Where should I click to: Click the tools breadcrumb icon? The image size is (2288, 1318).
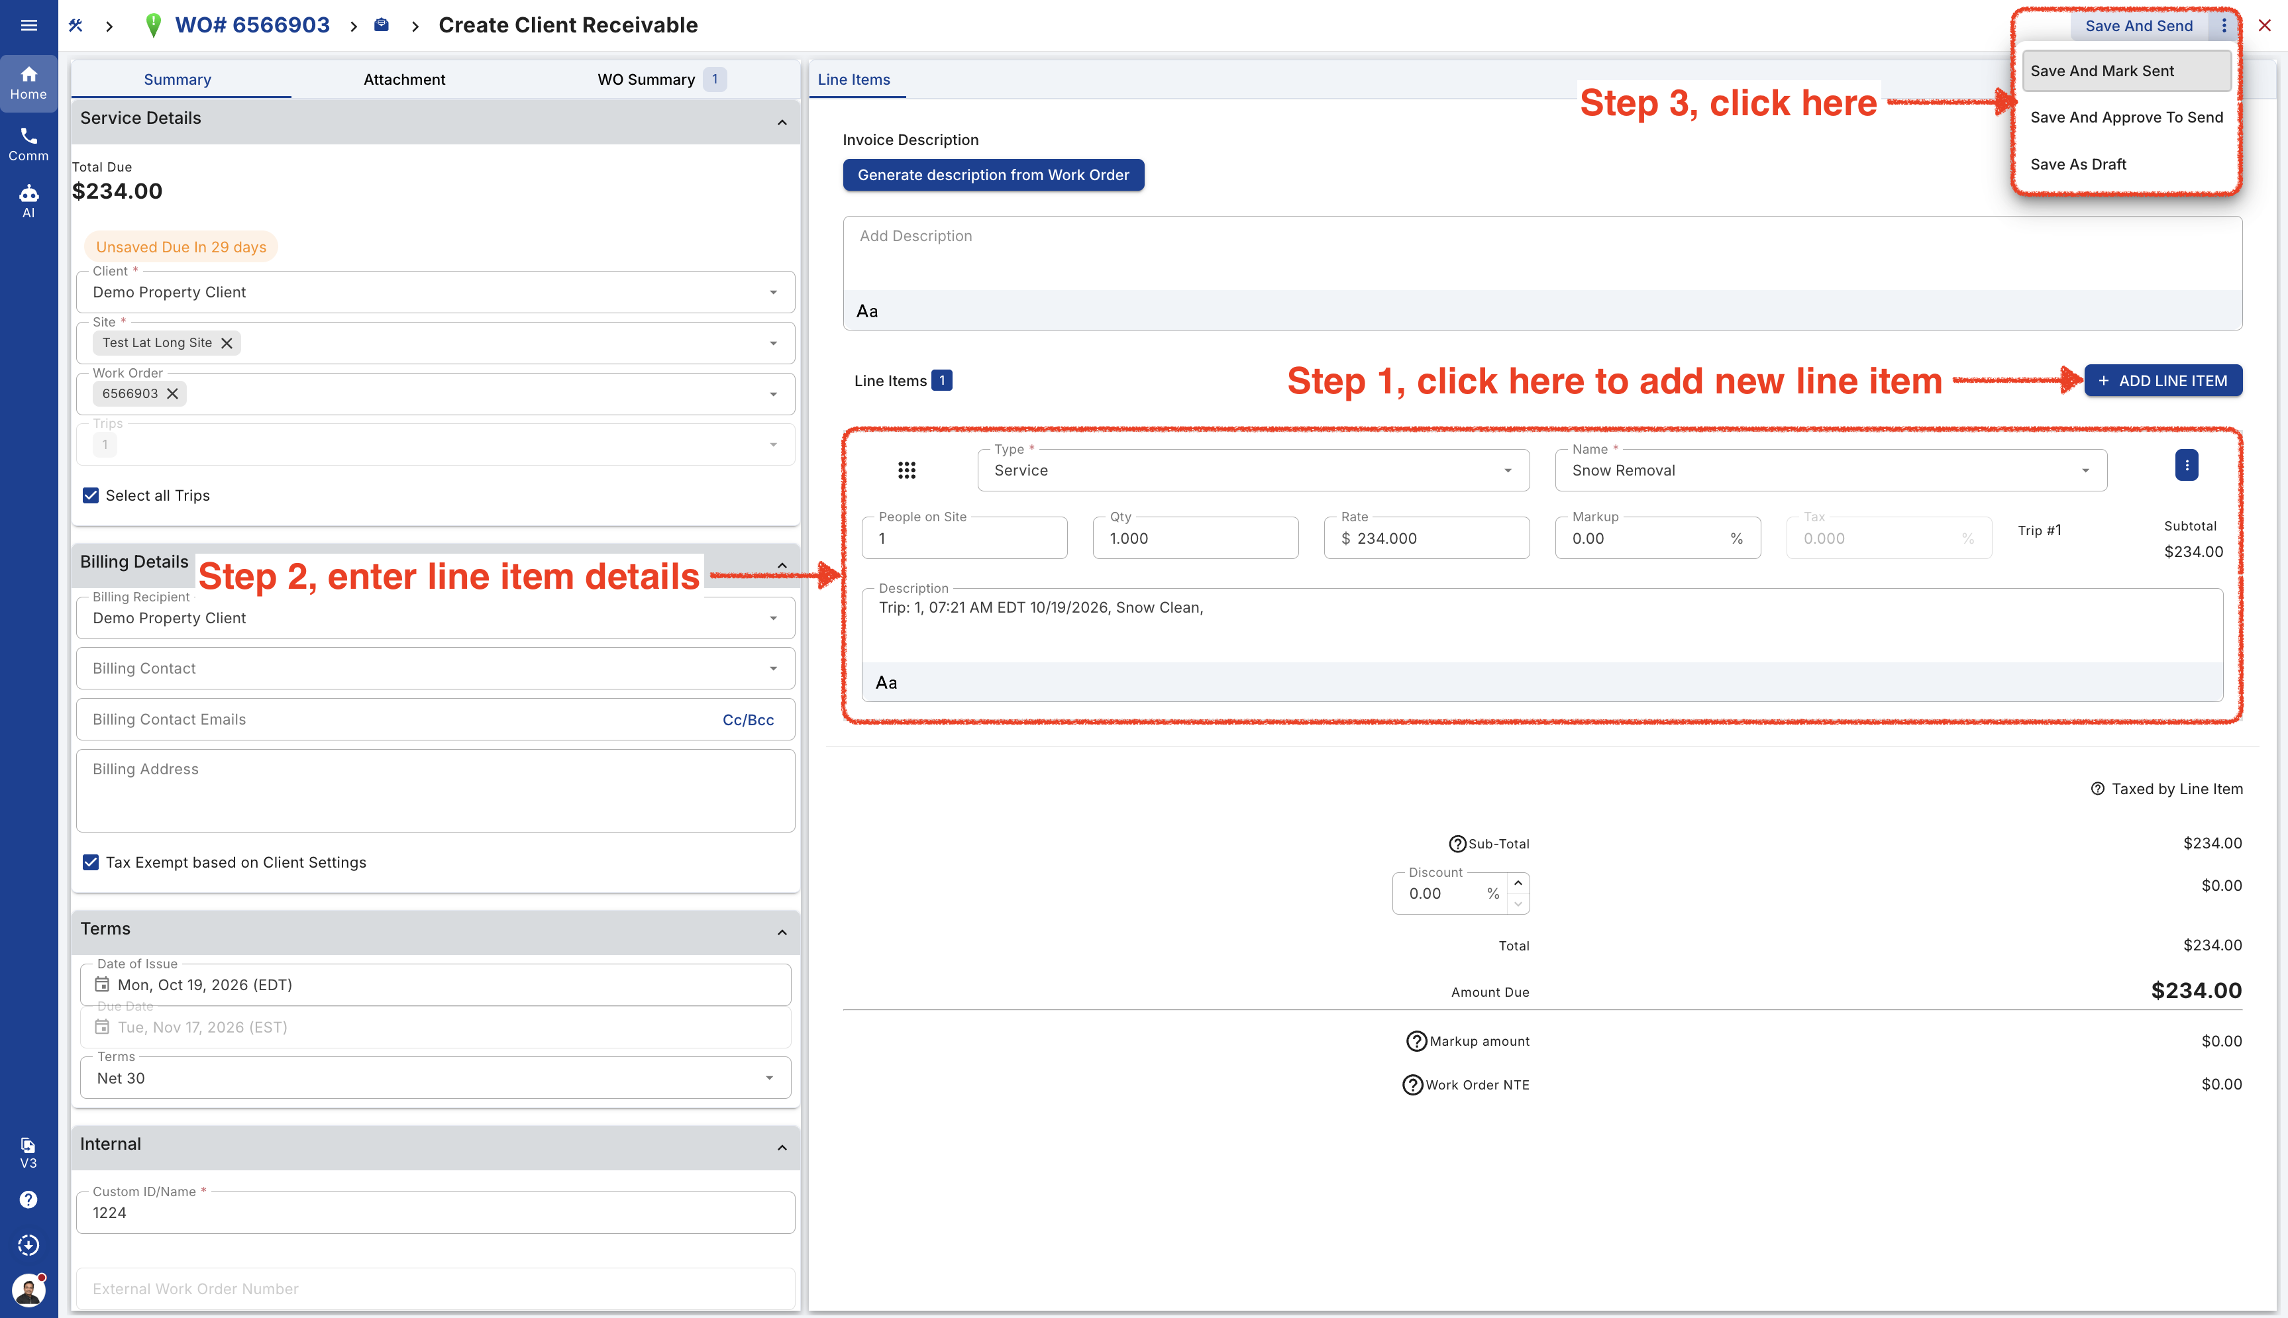pyautogui.click(x=76, y=25)
